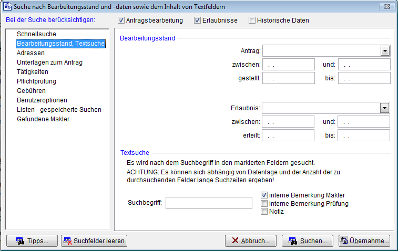398x251 pixels.
Task: Click the red X icon on Abbruch
Action: (x=234, y=241)
